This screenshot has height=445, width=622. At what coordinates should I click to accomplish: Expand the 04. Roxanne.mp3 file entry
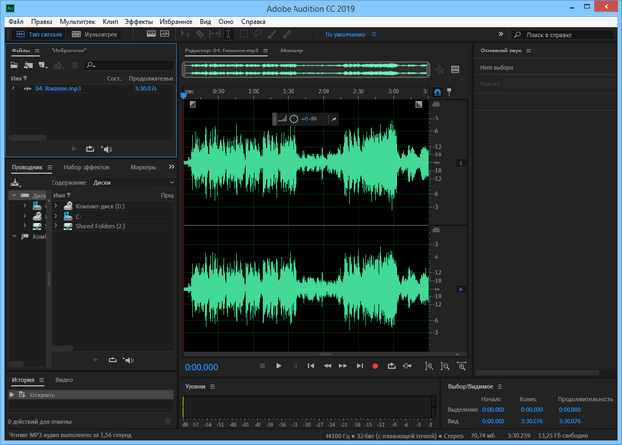[13, 88]
